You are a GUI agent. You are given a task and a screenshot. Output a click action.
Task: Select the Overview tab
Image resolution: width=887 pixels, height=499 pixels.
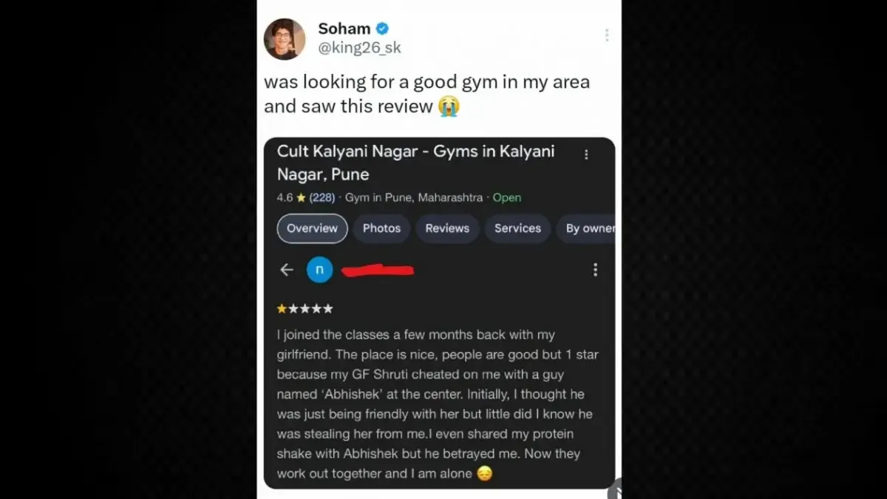(x=312, y=228)
